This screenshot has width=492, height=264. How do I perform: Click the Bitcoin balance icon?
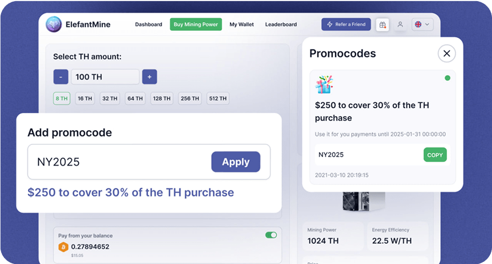pos(63,247)
